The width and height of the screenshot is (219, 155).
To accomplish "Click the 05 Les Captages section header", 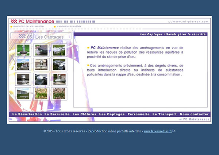I will (41, 36).
